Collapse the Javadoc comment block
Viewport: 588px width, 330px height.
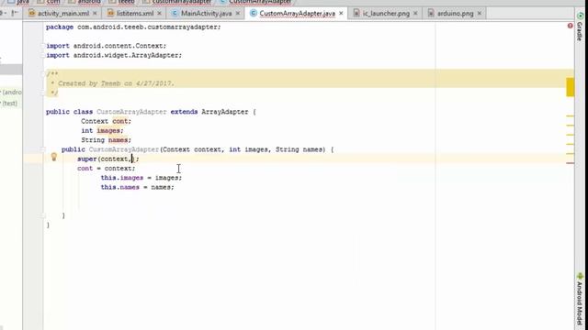pyautogui.click(x=43, y=74)
